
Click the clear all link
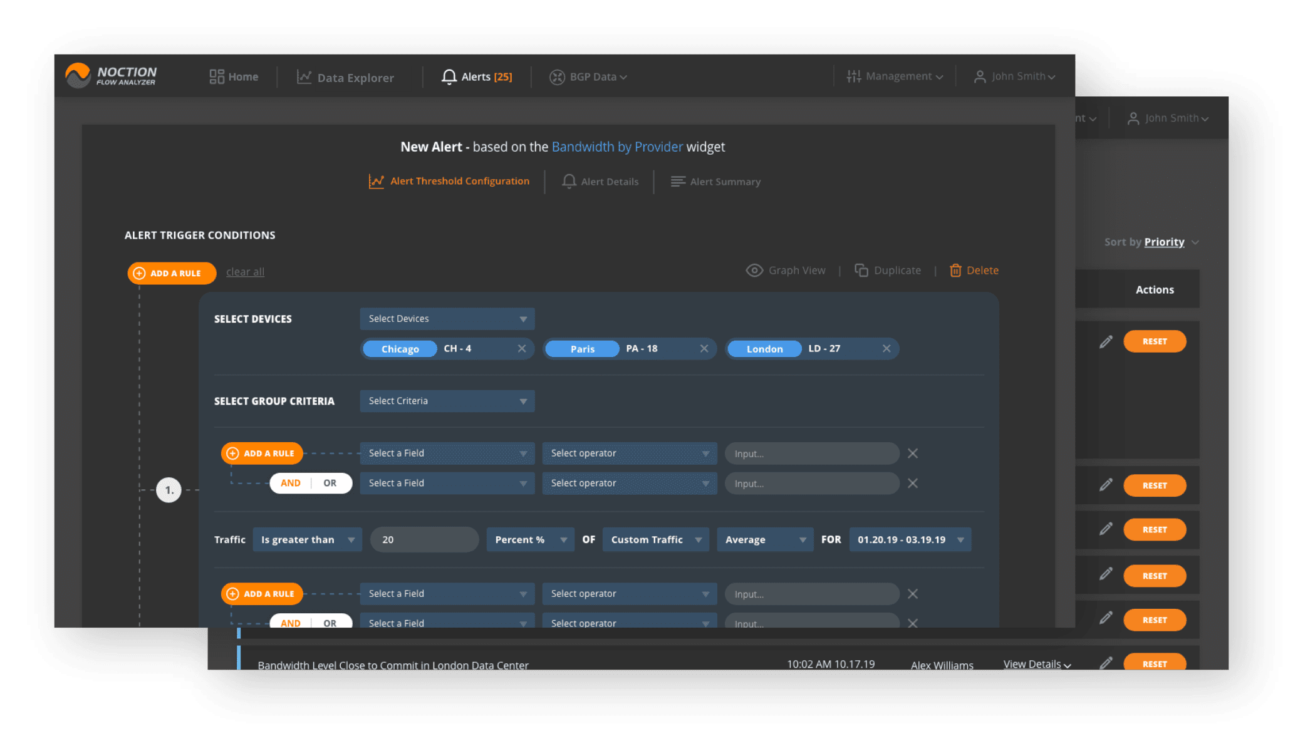pyautogui.click(x=245, y=272)
